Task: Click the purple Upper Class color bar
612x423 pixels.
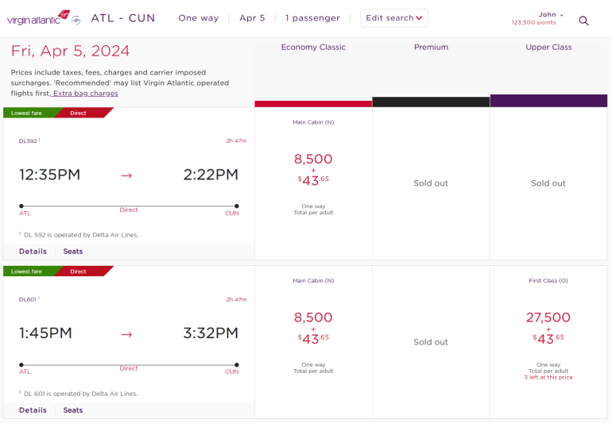Action: [548, 101]
